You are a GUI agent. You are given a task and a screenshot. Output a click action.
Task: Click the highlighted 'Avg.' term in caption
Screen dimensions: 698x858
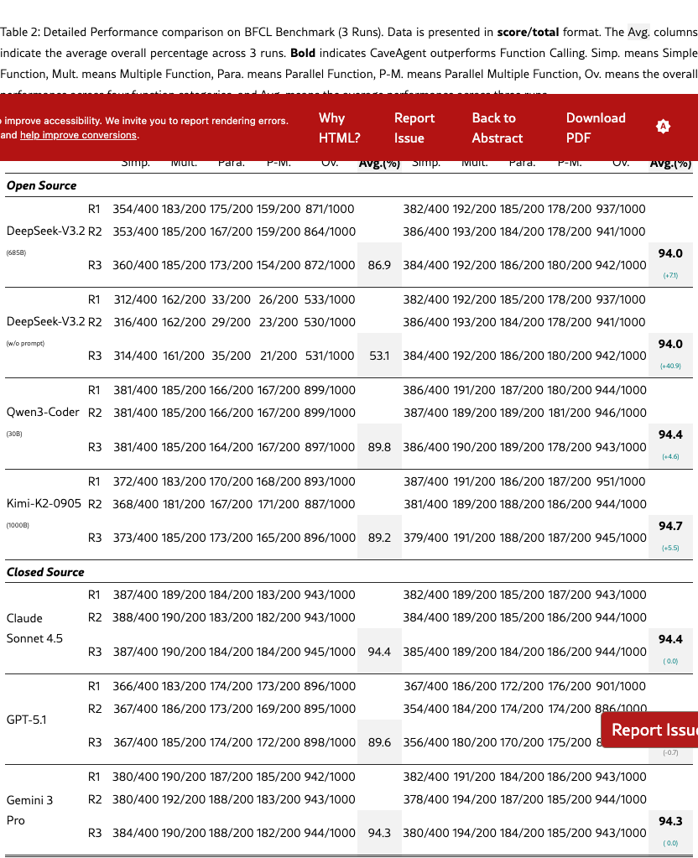(x=638, y=33)
